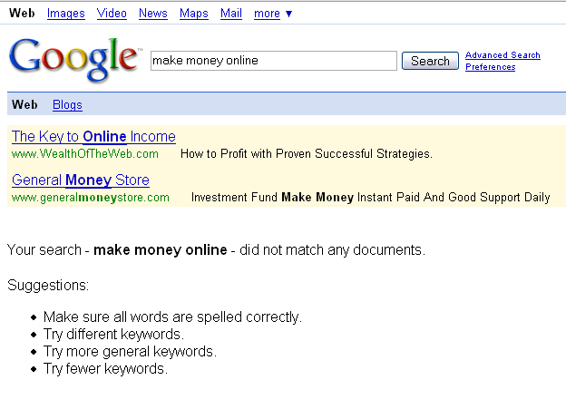Select the Web tab in results bar

coord(24,104)
